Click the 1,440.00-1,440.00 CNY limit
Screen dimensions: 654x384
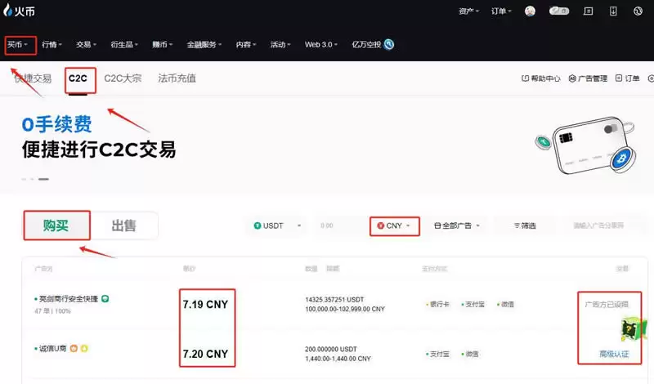tap(338, 359)
